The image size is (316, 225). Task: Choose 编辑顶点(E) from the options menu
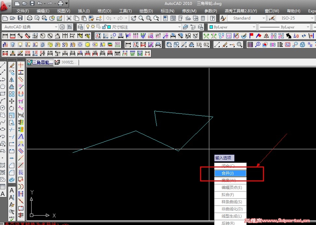click(x=230, y=188)
